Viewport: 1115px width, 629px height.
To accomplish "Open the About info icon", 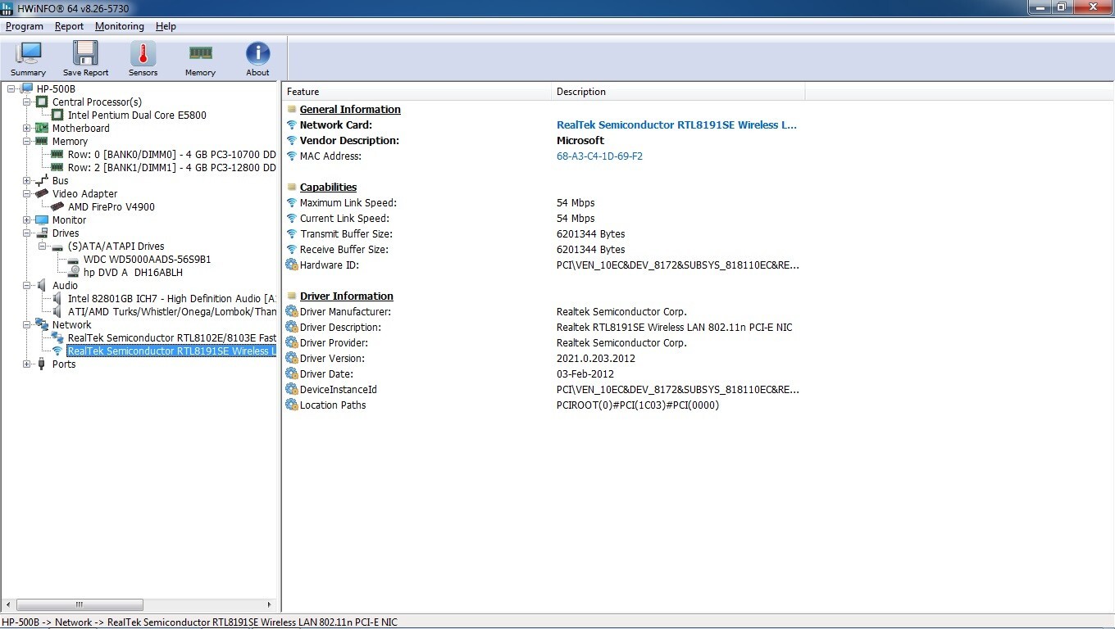I will click(257, 54).
